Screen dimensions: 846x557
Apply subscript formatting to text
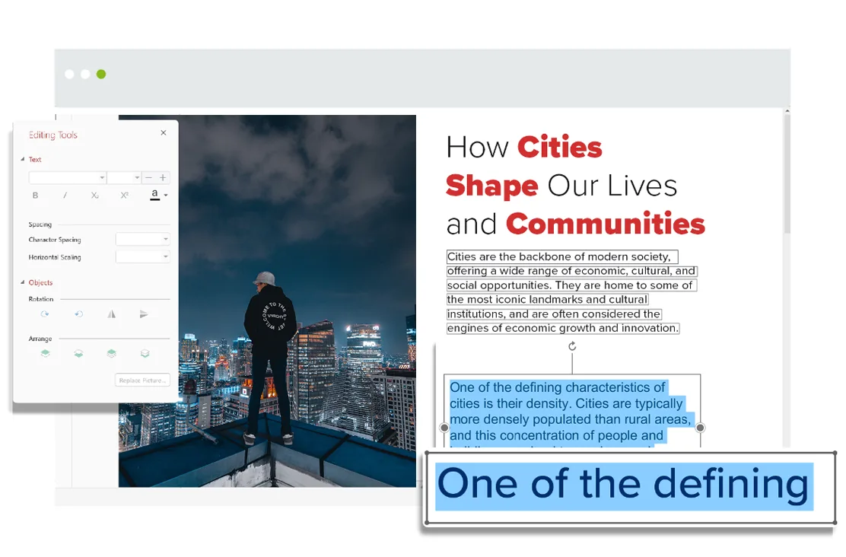tap(94, 196)
